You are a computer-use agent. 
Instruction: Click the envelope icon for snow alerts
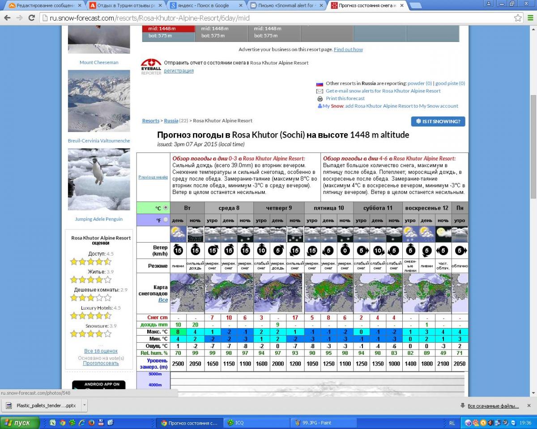click(x=320, y=91)
